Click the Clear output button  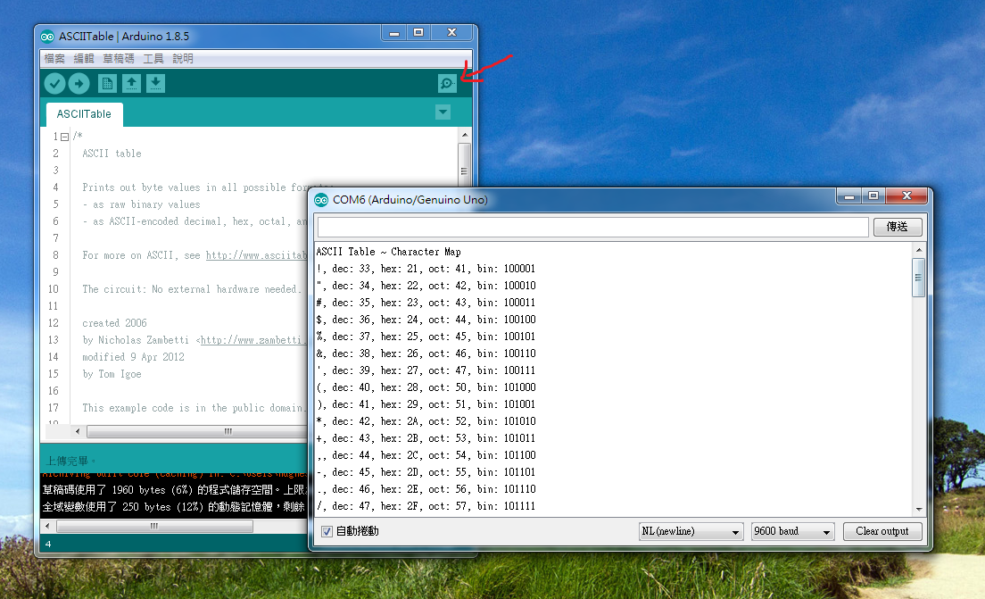point(882,531)
